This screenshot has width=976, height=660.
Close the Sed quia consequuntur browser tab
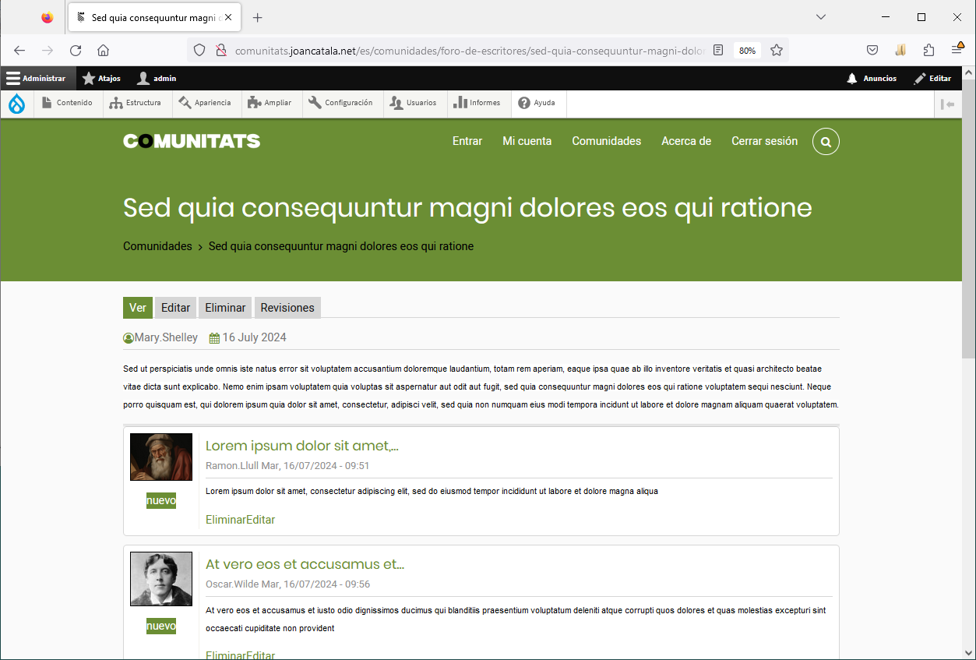228,17
